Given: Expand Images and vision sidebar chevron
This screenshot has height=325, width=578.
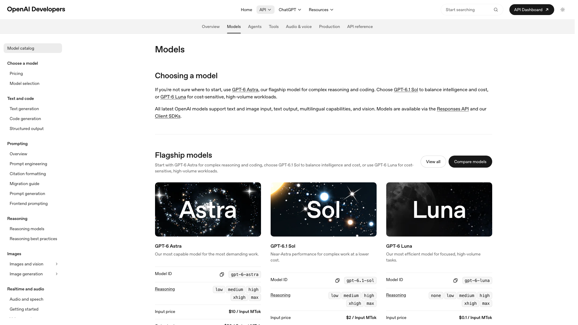Looking at the screenshot, I should pyautogui.click(x=57, y=264).
